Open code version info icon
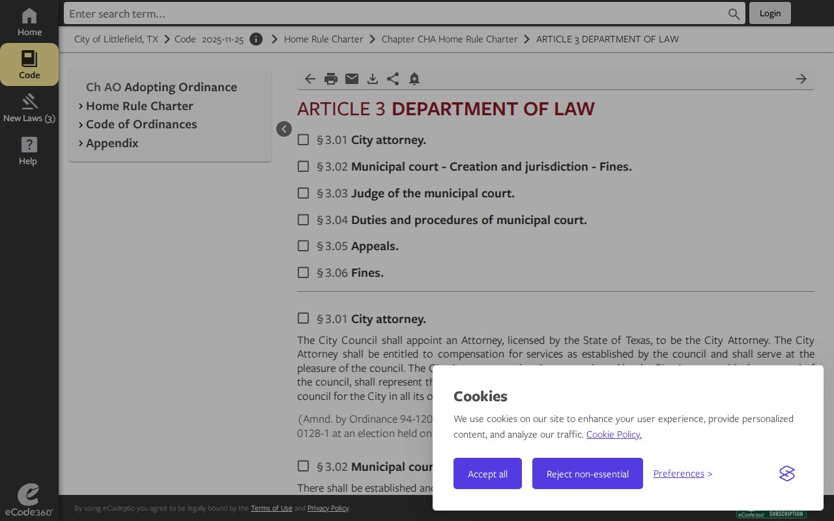This screenshot has width=834, height=521. click(x=256, y=39)
